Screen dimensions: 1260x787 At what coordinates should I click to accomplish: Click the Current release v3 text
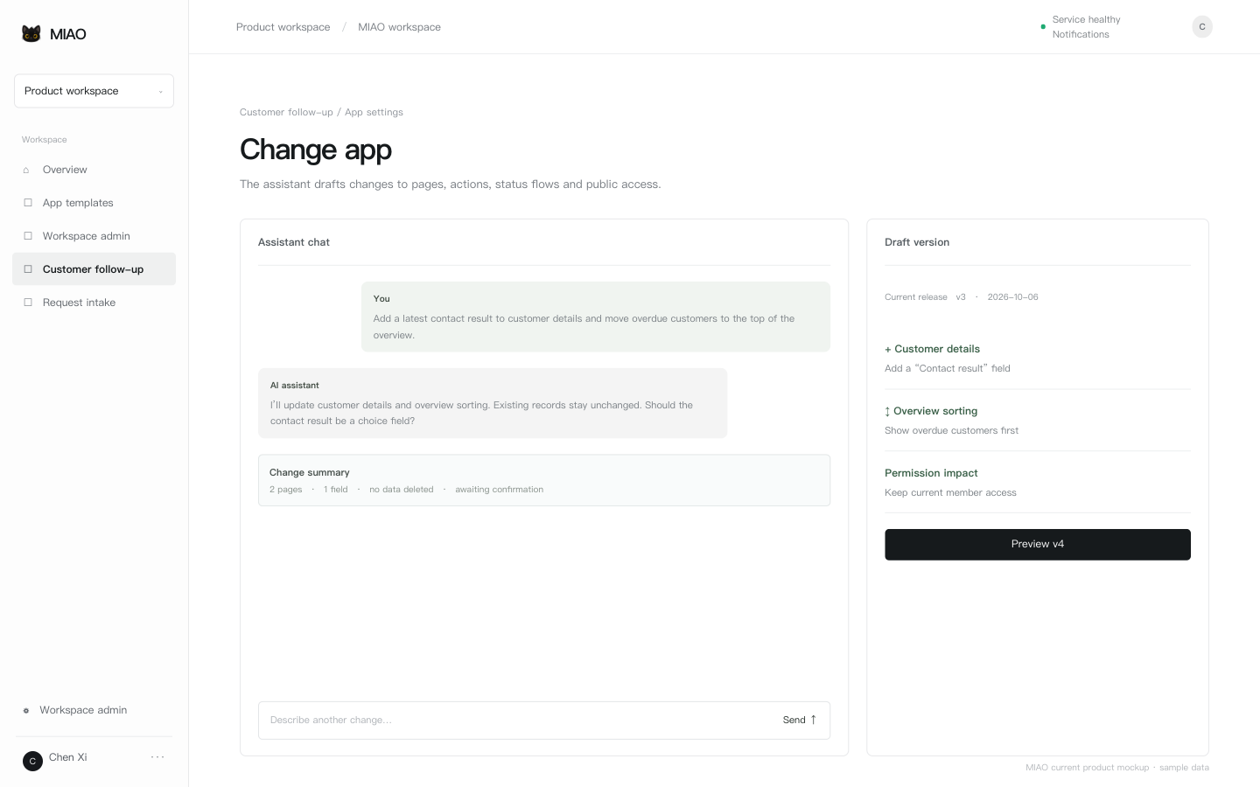click(925, 297)
